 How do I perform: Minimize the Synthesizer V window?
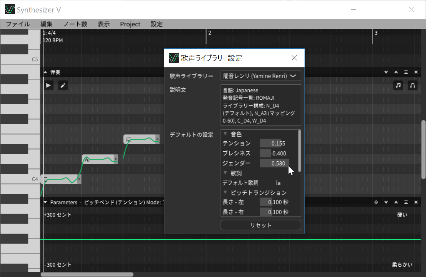(353, 10)
